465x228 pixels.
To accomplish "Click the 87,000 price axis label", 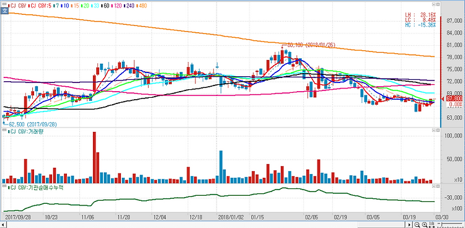I will 454,20.
